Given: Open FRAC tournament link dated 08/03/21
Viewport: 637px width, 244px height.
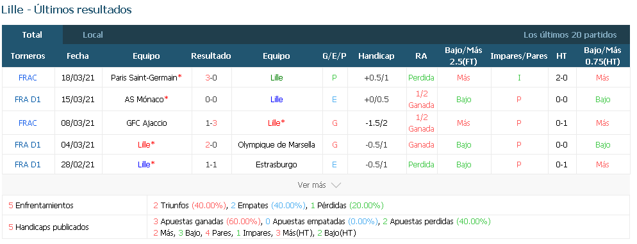Looking at the screenshot, I should pyautogui.click(x=28, y=123).
